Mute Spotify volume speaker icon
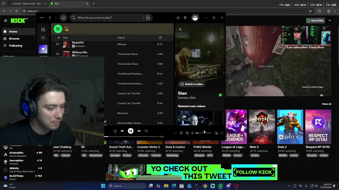339x190 pixels. click(192, 133)
